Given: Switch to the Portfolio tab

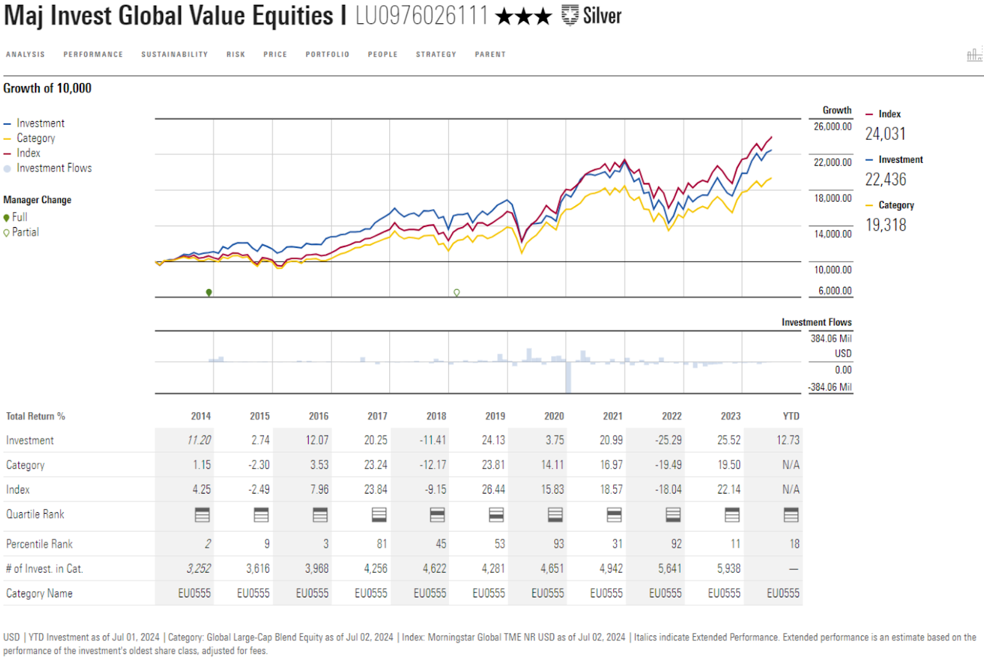Looking at the screenshot, I should click(x=327, y=55).
